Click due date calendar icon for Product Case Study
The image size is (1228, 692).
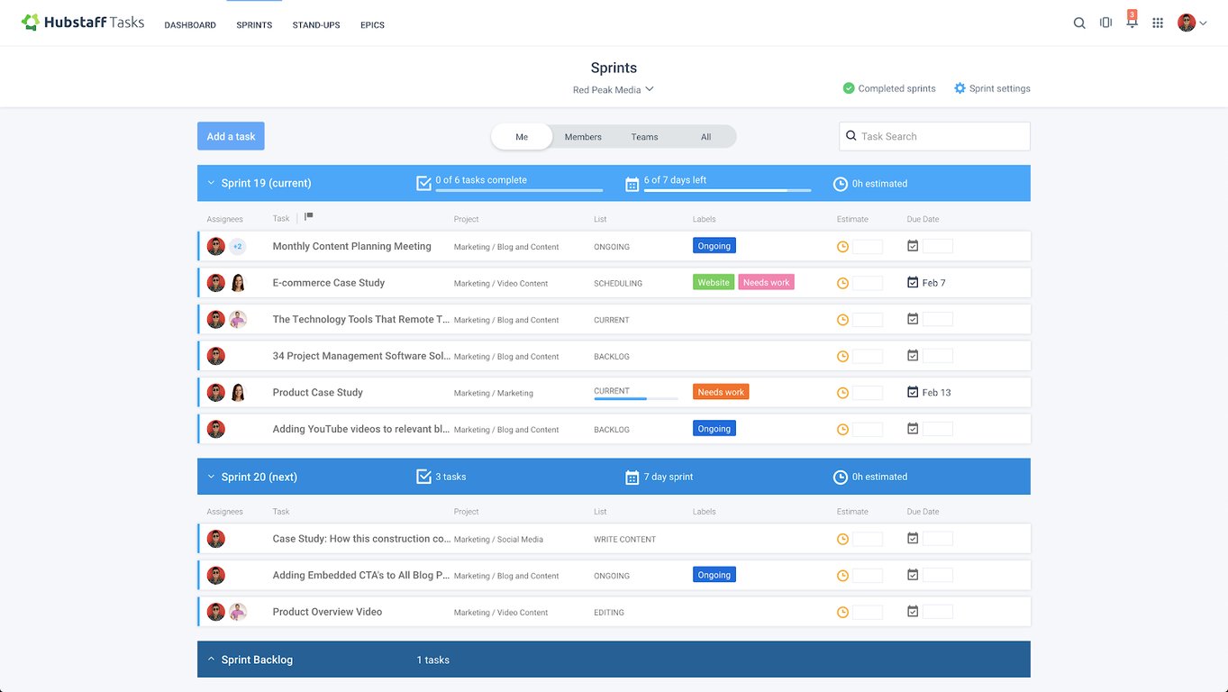(x=913, y=392)
